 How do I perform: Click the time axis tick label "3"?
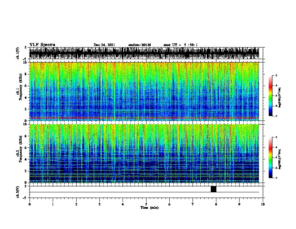click(x=99, y=204)
